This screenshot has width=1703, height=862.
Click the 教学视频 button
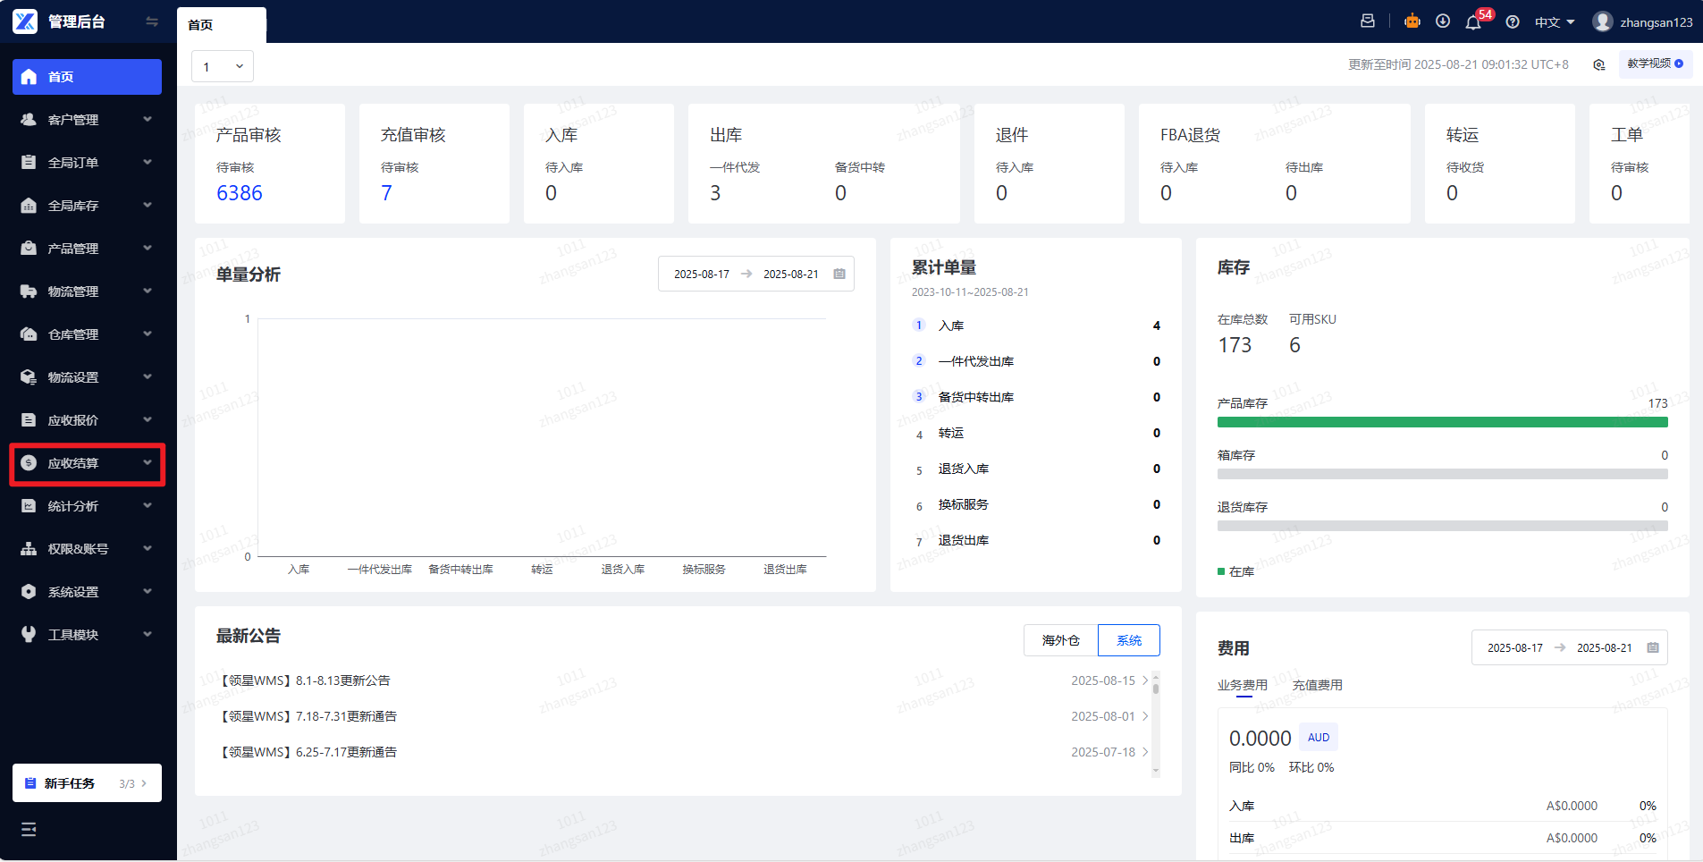[x=1655, y=63]
